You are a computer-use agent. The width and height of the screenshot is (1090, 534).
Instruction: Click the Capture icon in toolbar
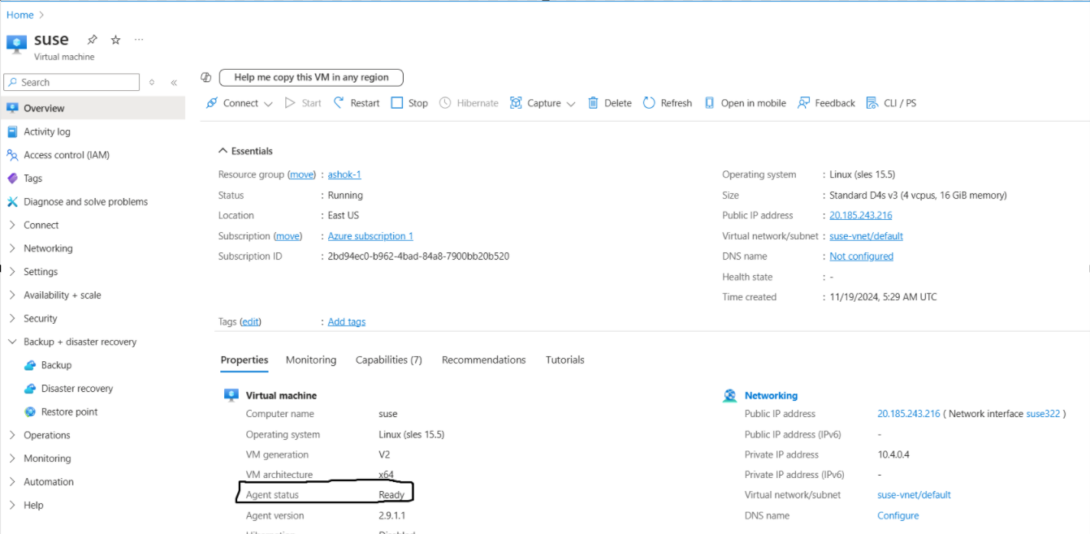tap(516, 103)
